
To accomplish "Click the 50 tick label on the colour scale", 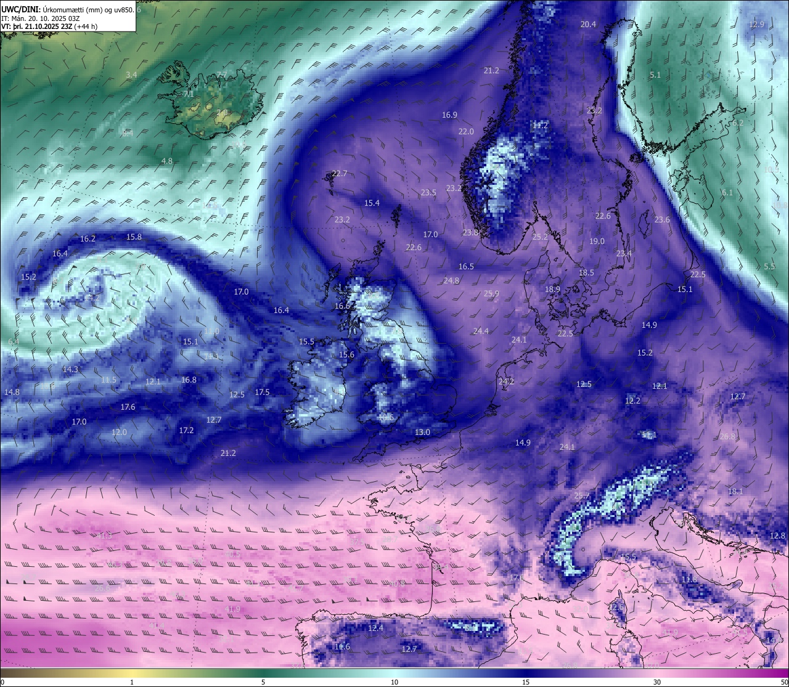I will [x=784, y=682].
